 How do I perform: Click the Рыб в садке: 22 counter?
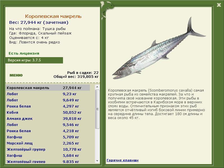point(83,73)
